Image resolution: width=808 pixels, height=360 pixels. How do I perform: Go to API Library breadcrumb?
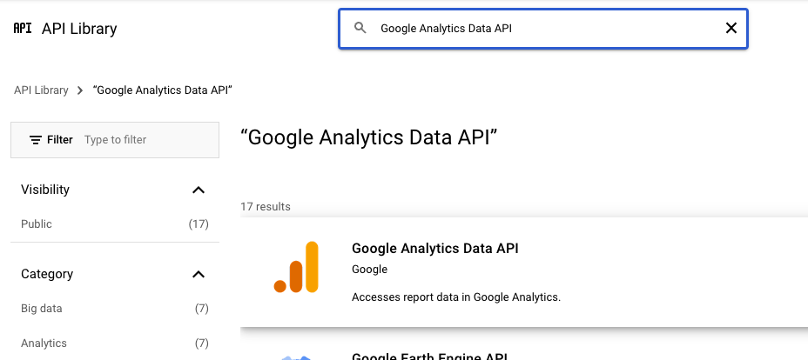41,90
